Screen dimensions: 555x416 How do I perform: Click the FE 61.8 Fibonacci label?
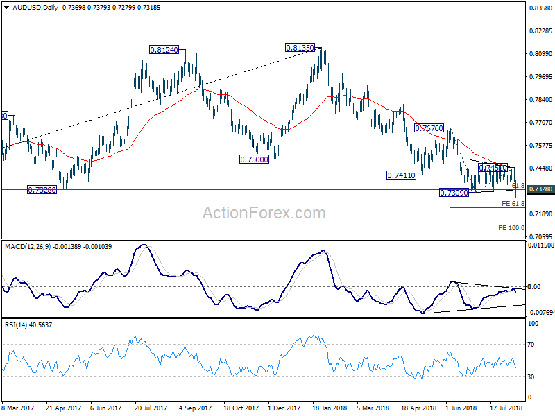513,203
